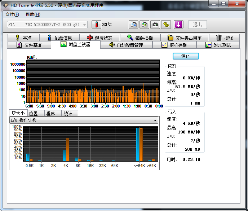Click the purple down arrow icon

[x=179, y=25]
